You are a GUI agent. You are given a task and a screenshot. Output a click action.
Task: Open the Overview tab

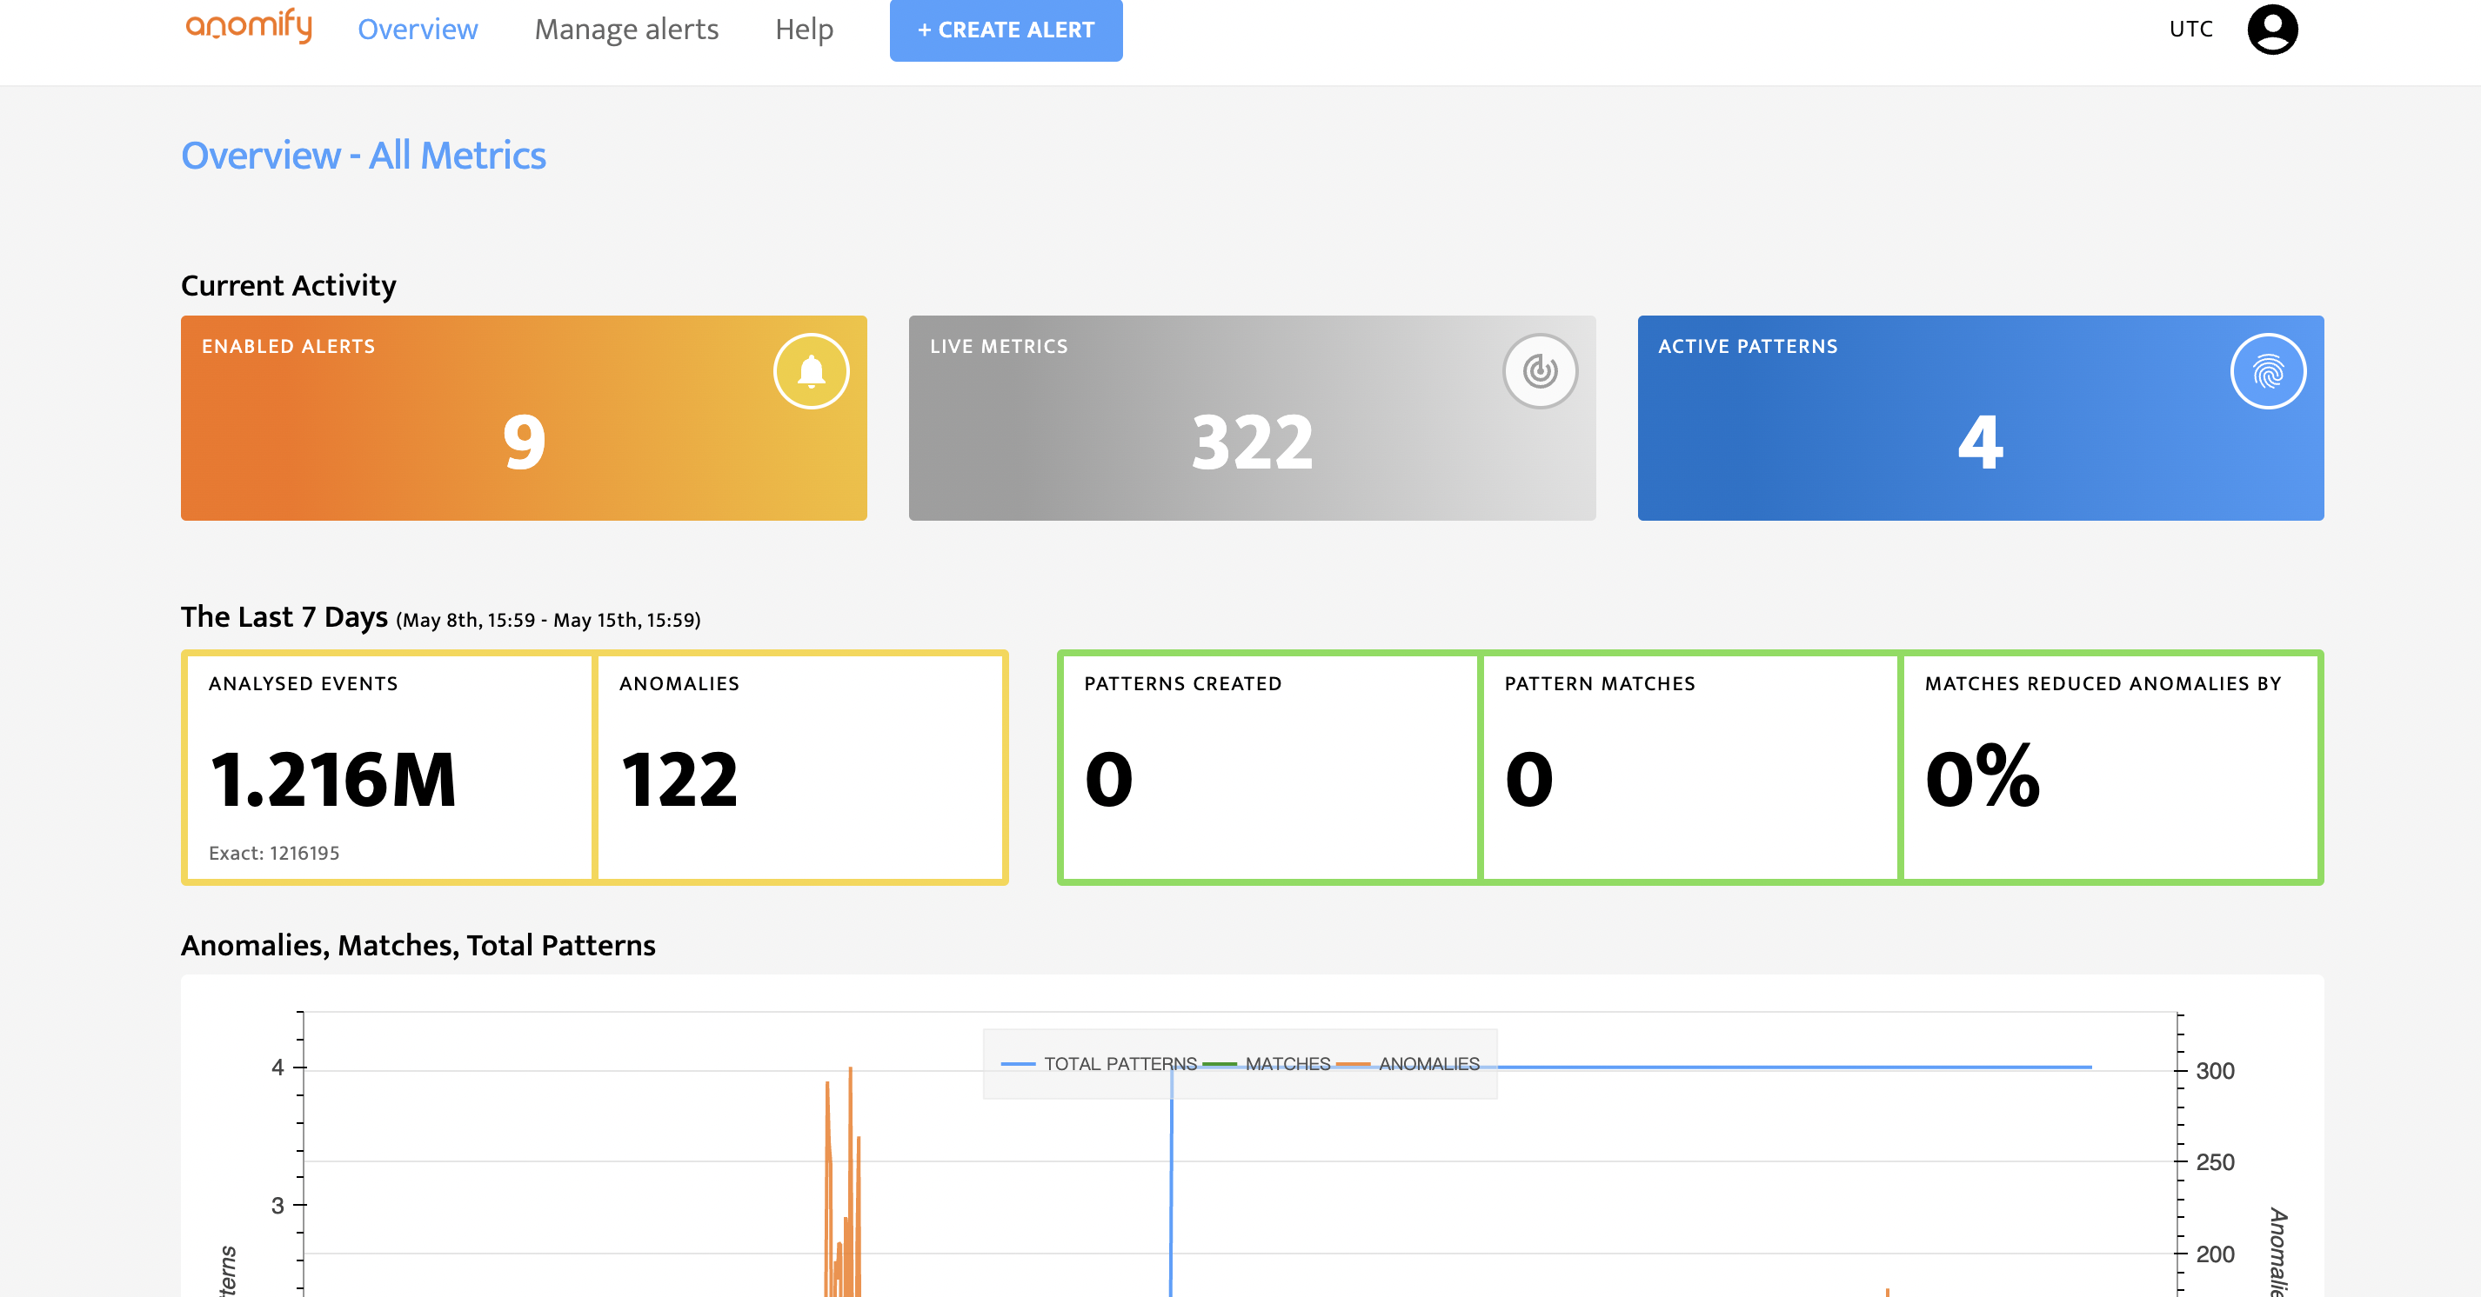pyautogui.click(x=417, y=29)
